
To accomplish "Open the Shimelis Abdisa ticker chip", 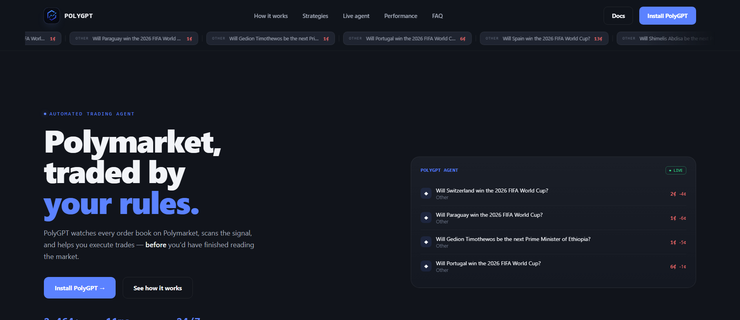I will pyautogui.click(x=665, y=38).
